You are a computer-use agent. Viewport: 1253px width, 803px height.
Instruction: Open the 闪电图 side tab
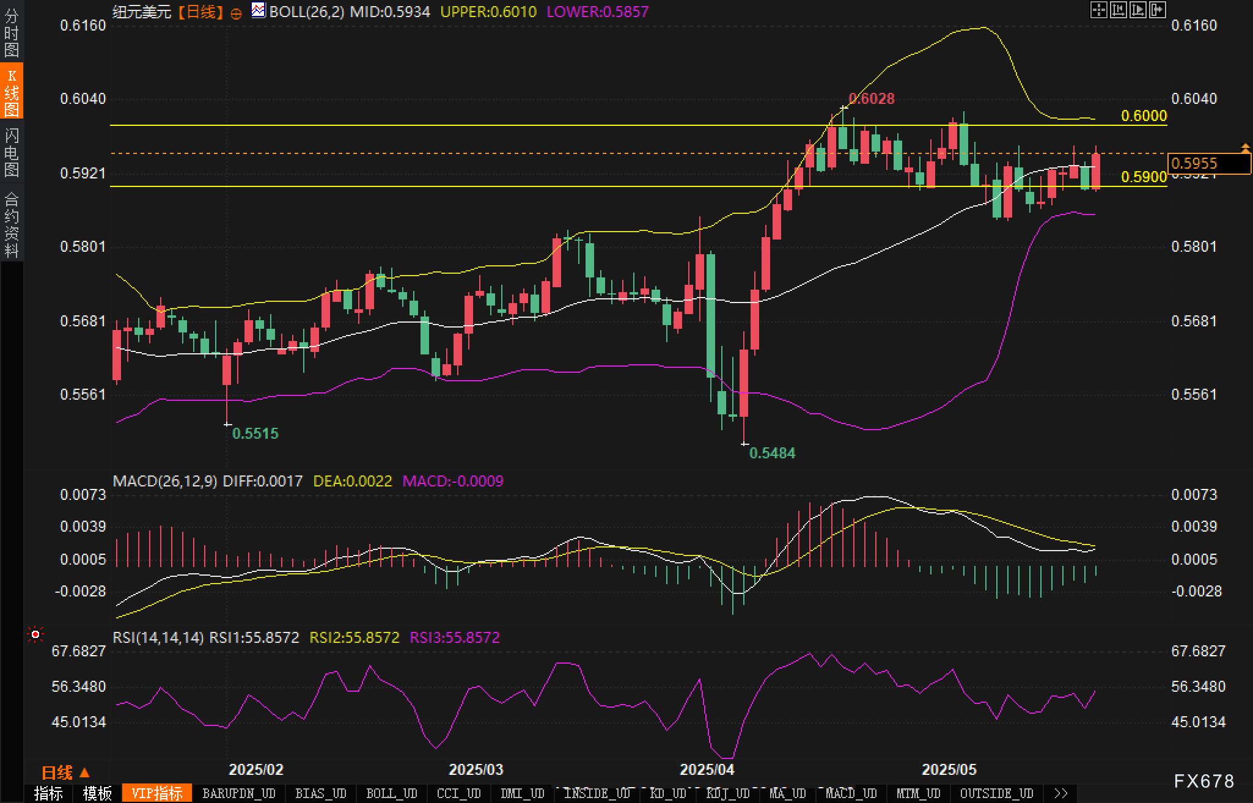click(12, 152)
